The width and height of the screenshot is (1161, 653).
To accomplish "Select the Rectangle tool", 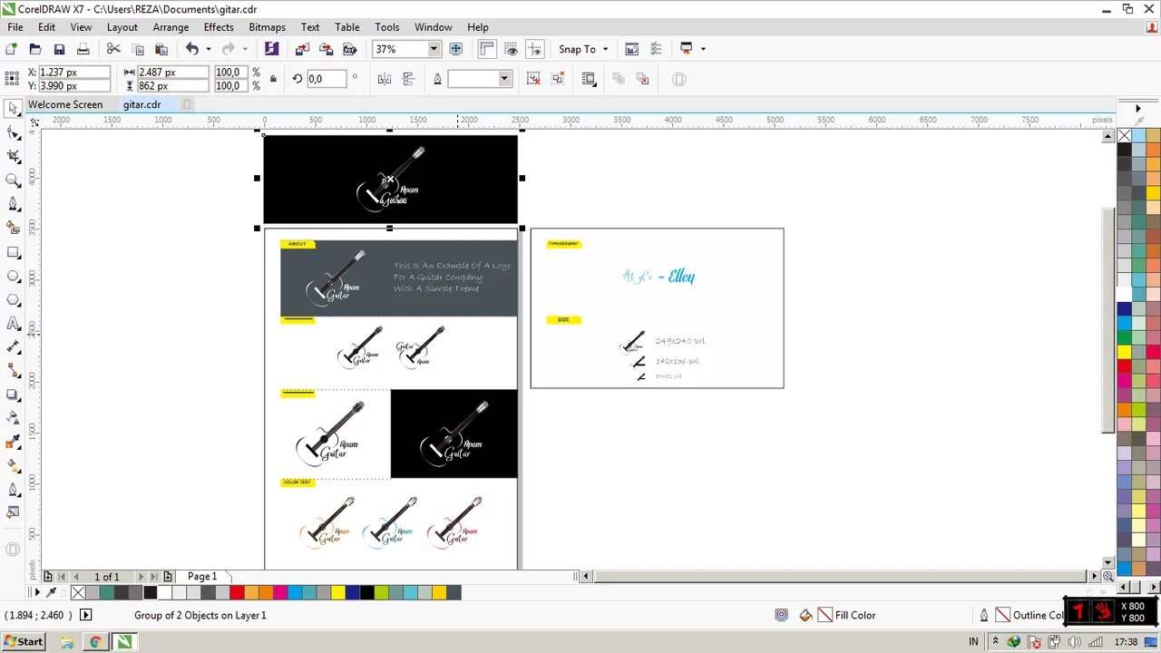I will (x=13, y=252).
